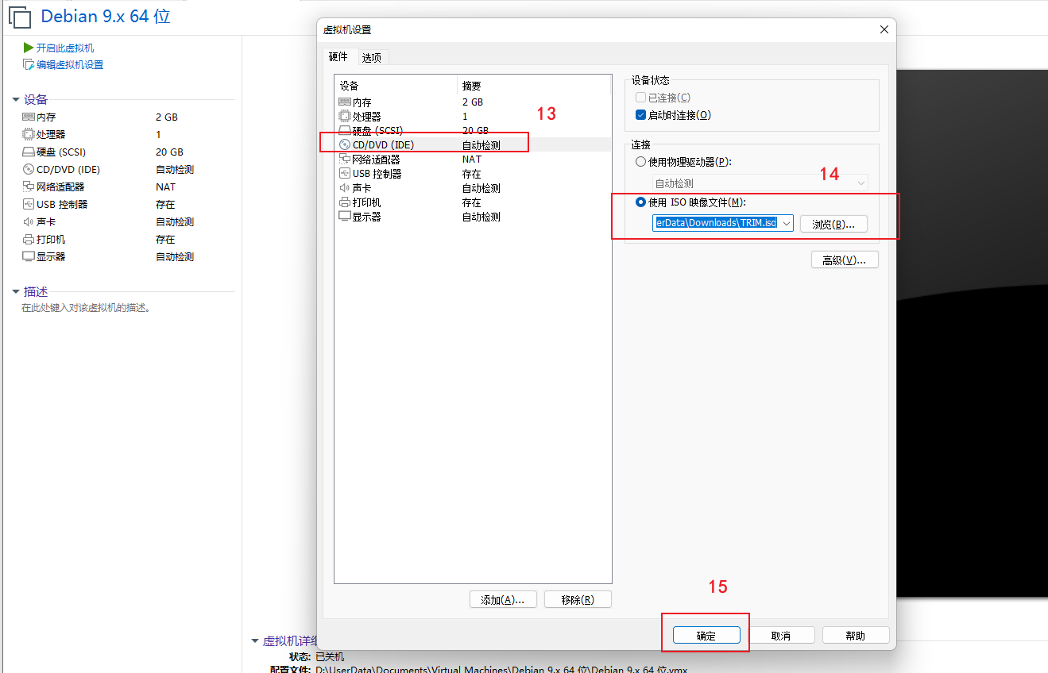Select the USB 控制器 icon in the dialog list
This screenshot has height=673, width=1048.
pyautogui.click(x=344, y=174)
